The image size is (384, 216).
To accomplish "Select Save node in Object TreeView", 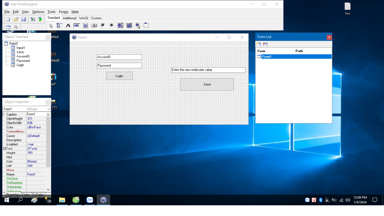I will pos(20,52).
